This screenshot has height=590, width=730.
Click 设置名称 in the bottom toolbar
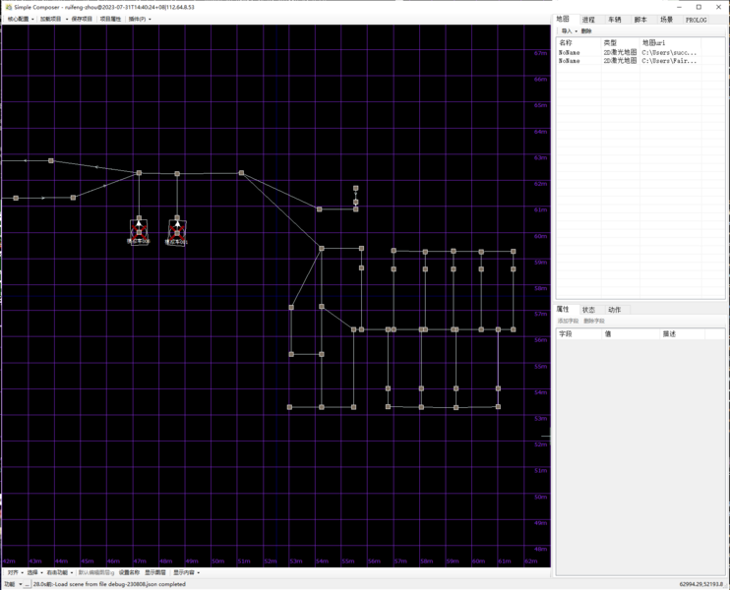pyautogui.click(x=129, y=572)
